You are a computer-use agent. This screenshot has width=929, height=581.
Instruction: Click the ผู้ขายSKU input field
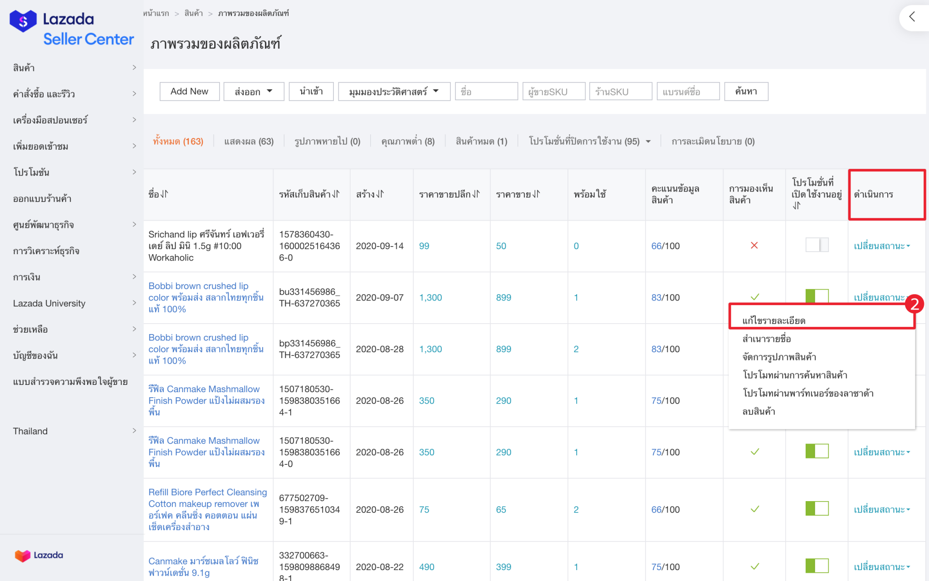(554, 91)
